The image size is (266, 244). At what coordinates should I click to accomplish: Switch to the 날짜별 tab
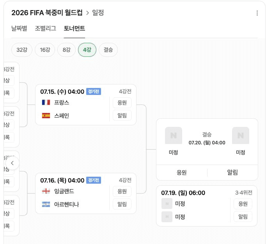click(19, 28)
